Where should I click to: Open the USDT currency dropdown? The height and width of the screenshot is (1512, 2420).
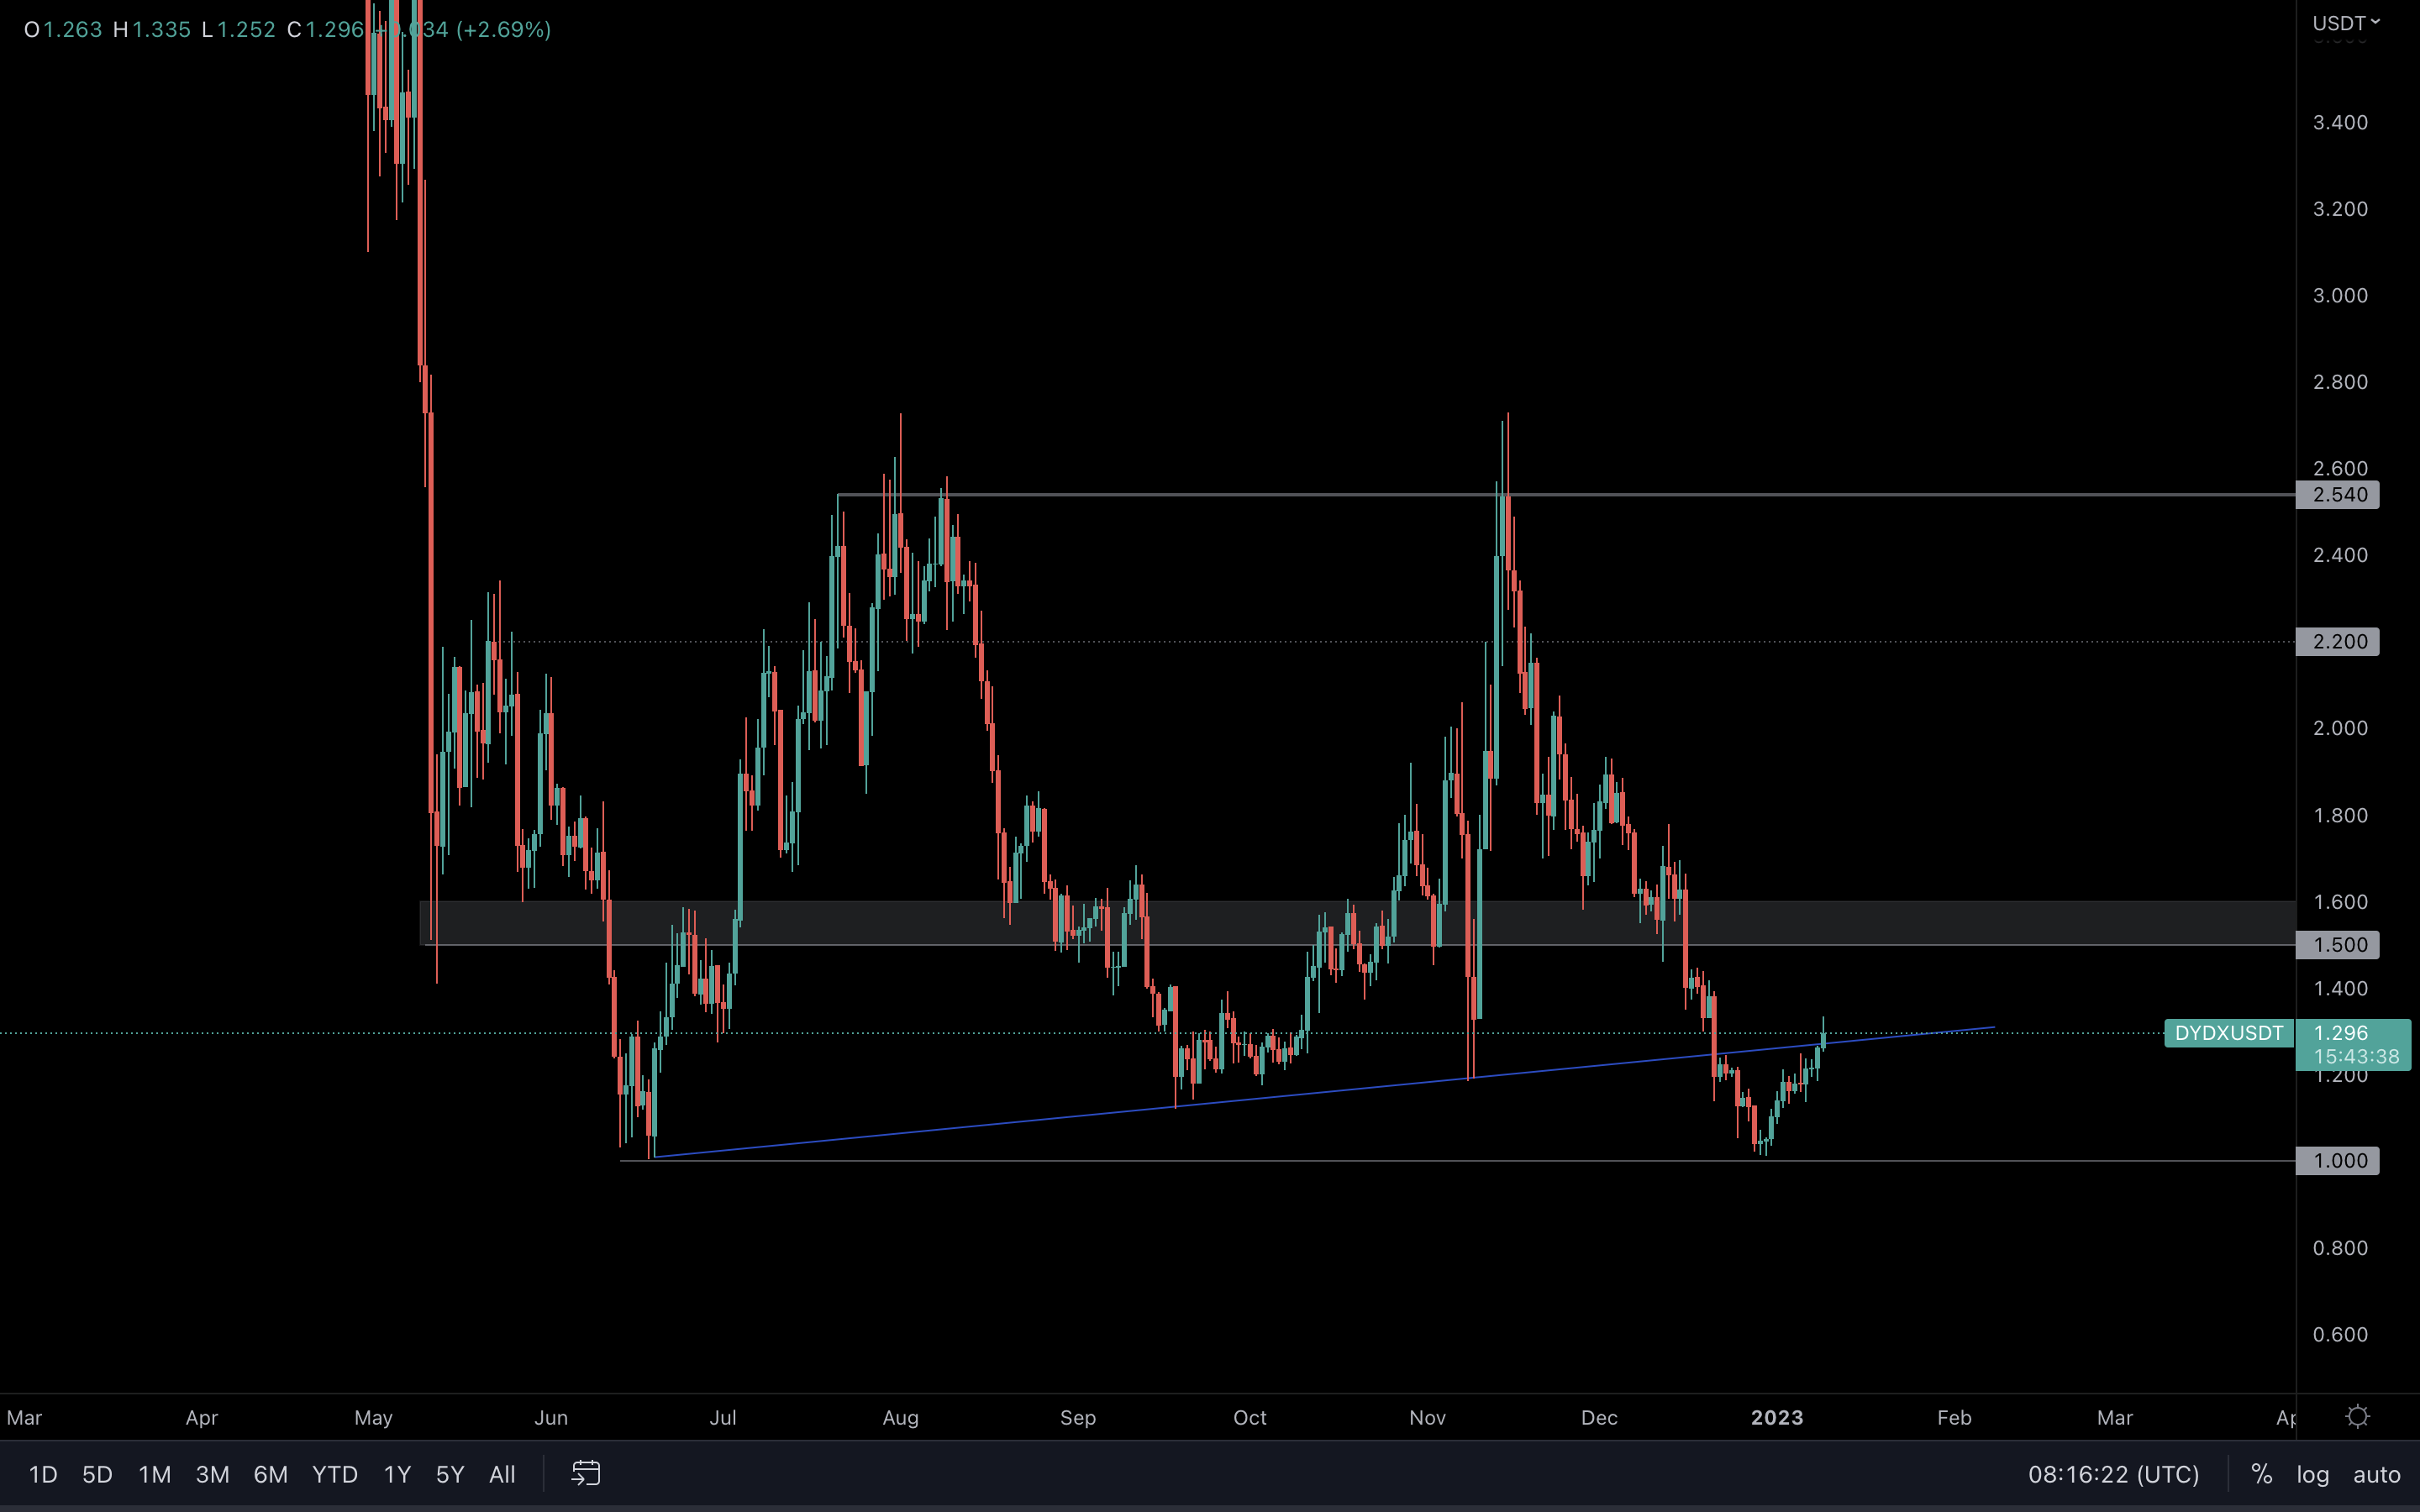(2345, 23)
